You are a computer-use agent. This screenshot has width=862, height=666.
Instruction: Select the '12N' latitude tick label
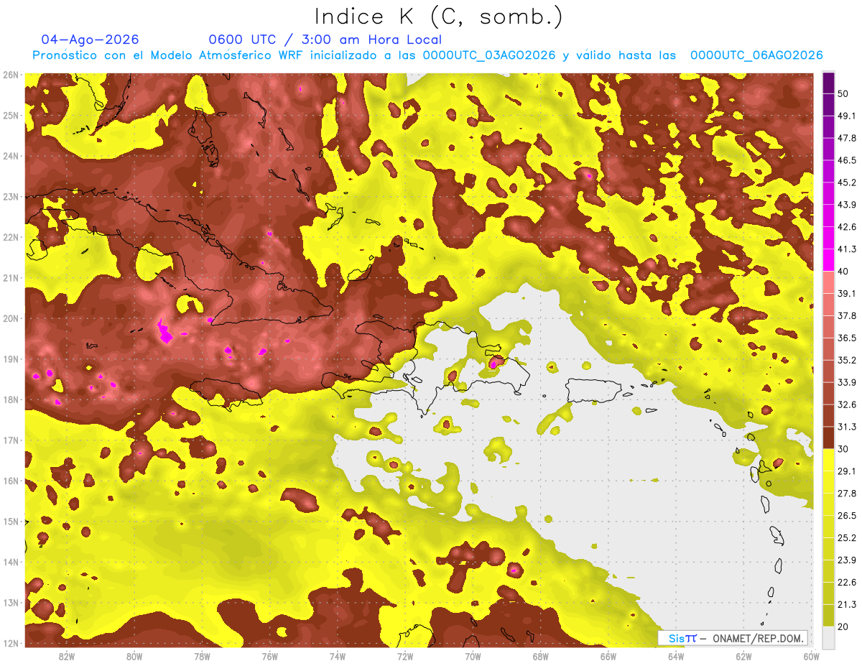[11, 643]
